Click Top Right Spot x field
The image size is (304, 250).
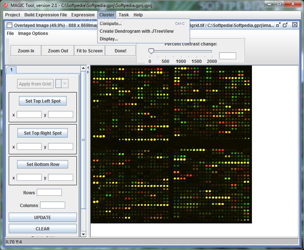(x=29, y=147)
